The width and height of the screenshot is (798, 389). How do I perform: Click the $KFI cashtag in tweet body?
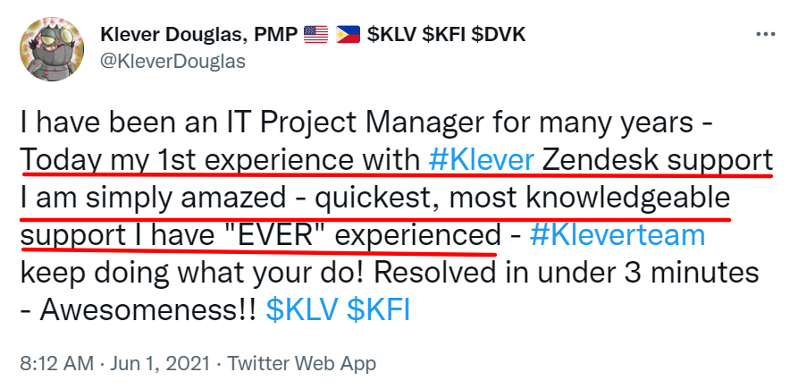(378, 309)
